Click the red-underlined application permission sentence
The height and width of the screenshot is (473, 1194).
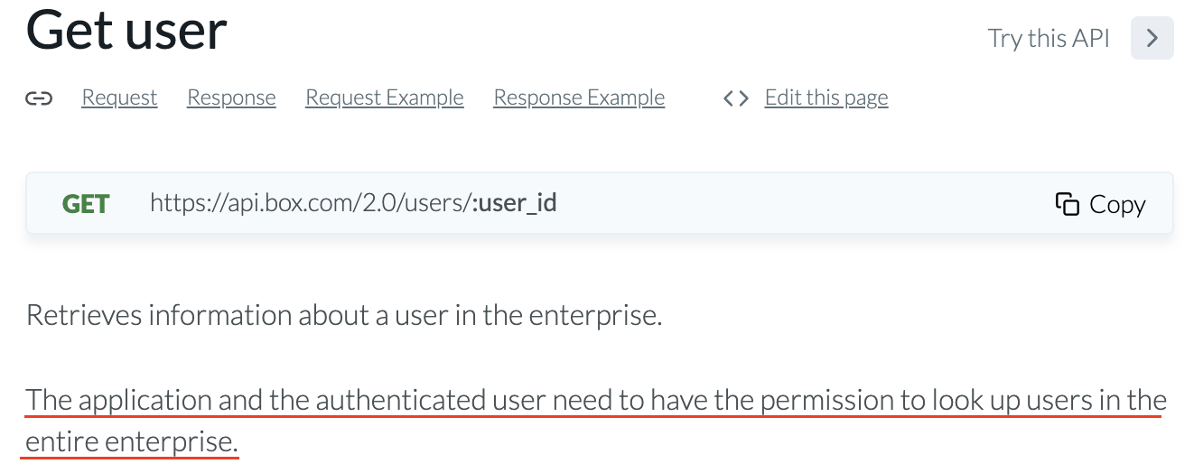pyautogui.click(x=596, y=421)
